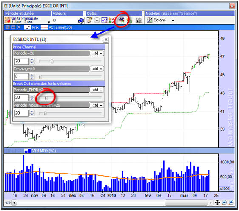Click the Periode_PHPB slider handle
The height and width of the screenshot is (211, 239).
click(x=46, y=98)
